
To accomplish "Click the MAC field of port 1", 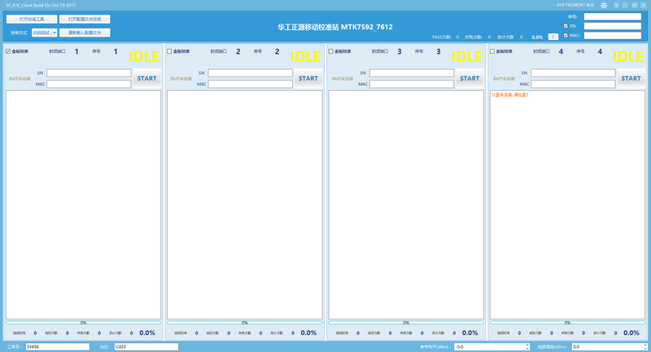I will [x=89, y=85].
